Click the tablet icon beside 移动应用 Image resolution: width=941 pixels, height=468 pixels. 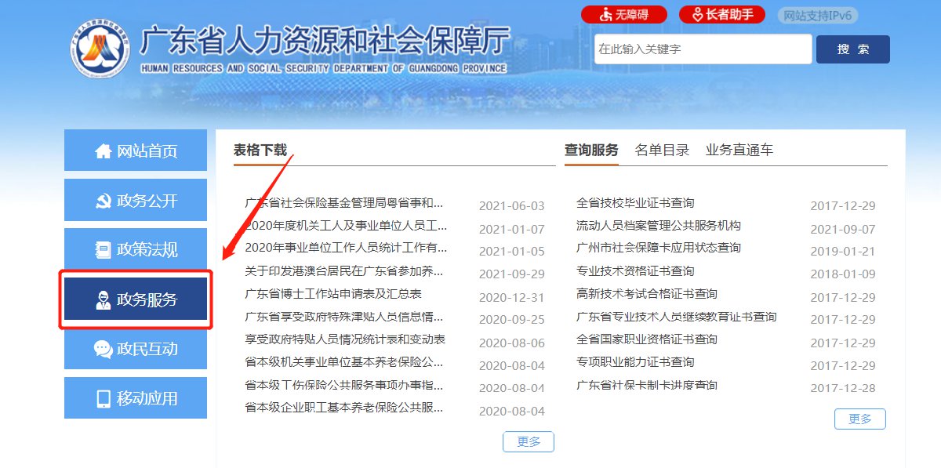tap(103, 398)
